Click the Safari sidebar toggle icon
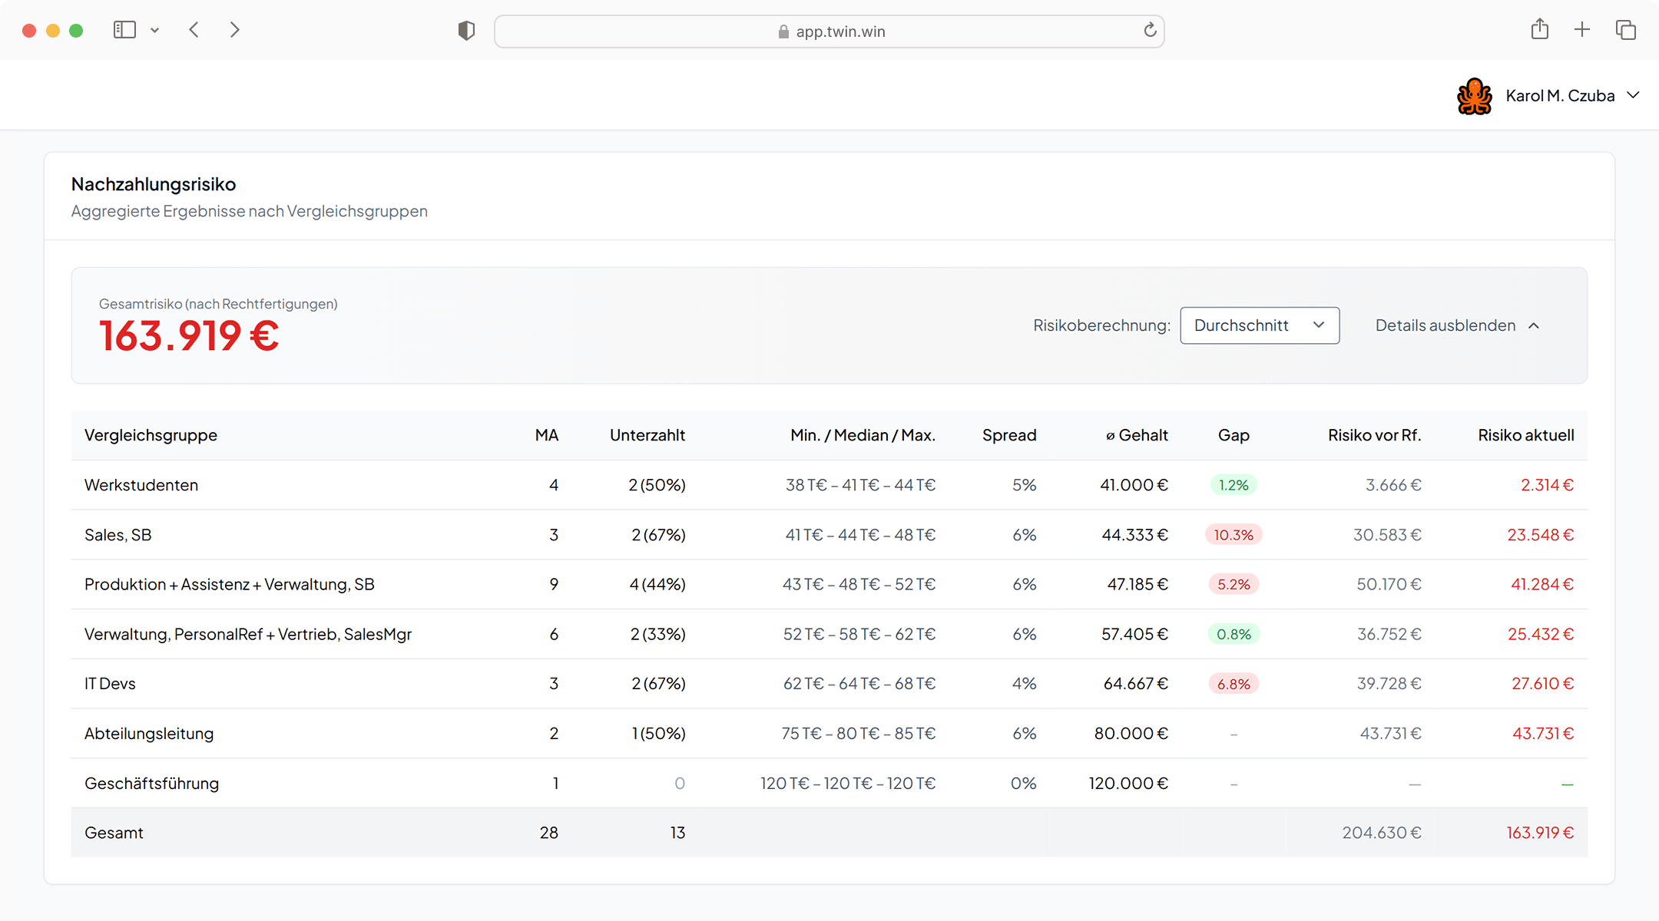Image resolution: width=1659 pixels, height=921 pixels. [124, 30]
